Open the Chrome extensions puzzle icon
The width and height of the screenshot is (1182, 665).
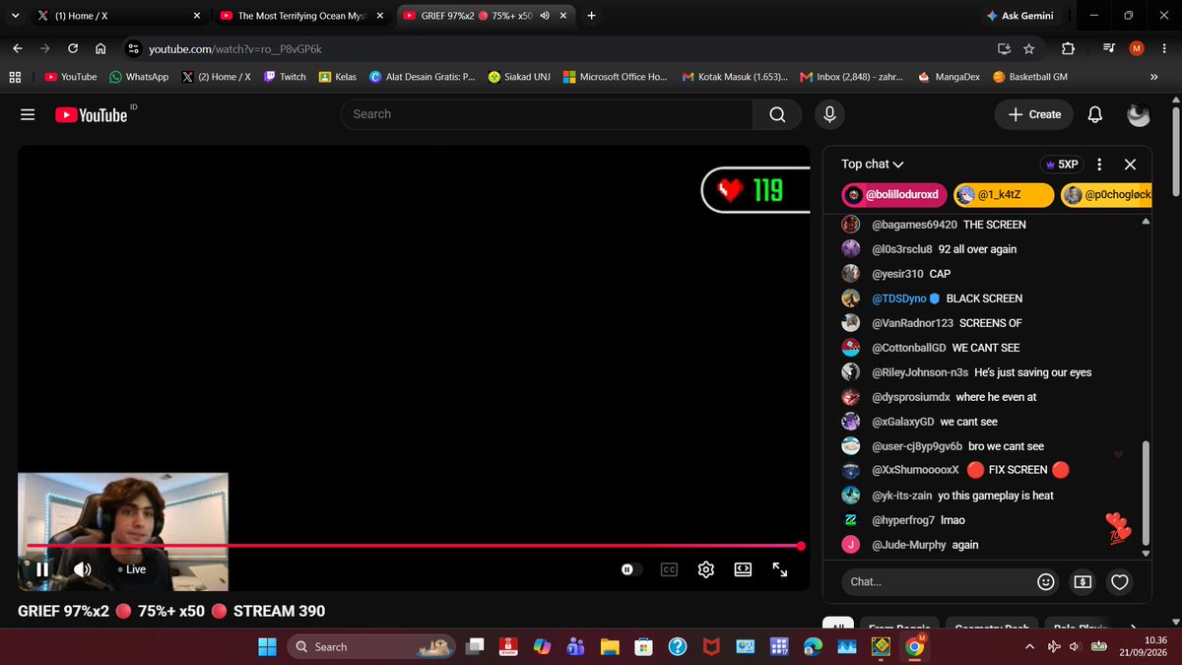pos(1069,48)
